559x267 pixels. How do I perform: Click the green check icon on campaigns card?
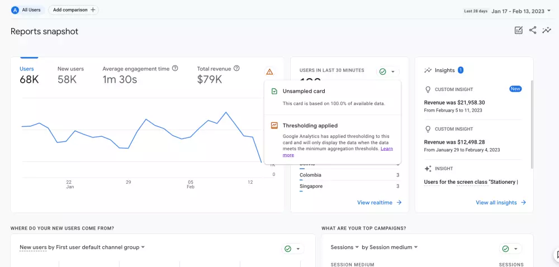tap(505, 249)
